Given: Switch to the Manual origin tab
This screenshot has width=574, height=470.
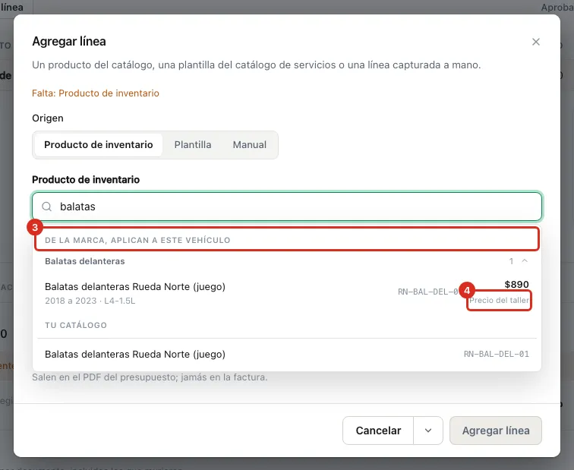Looking at the screenshot, I should (249, 144).
